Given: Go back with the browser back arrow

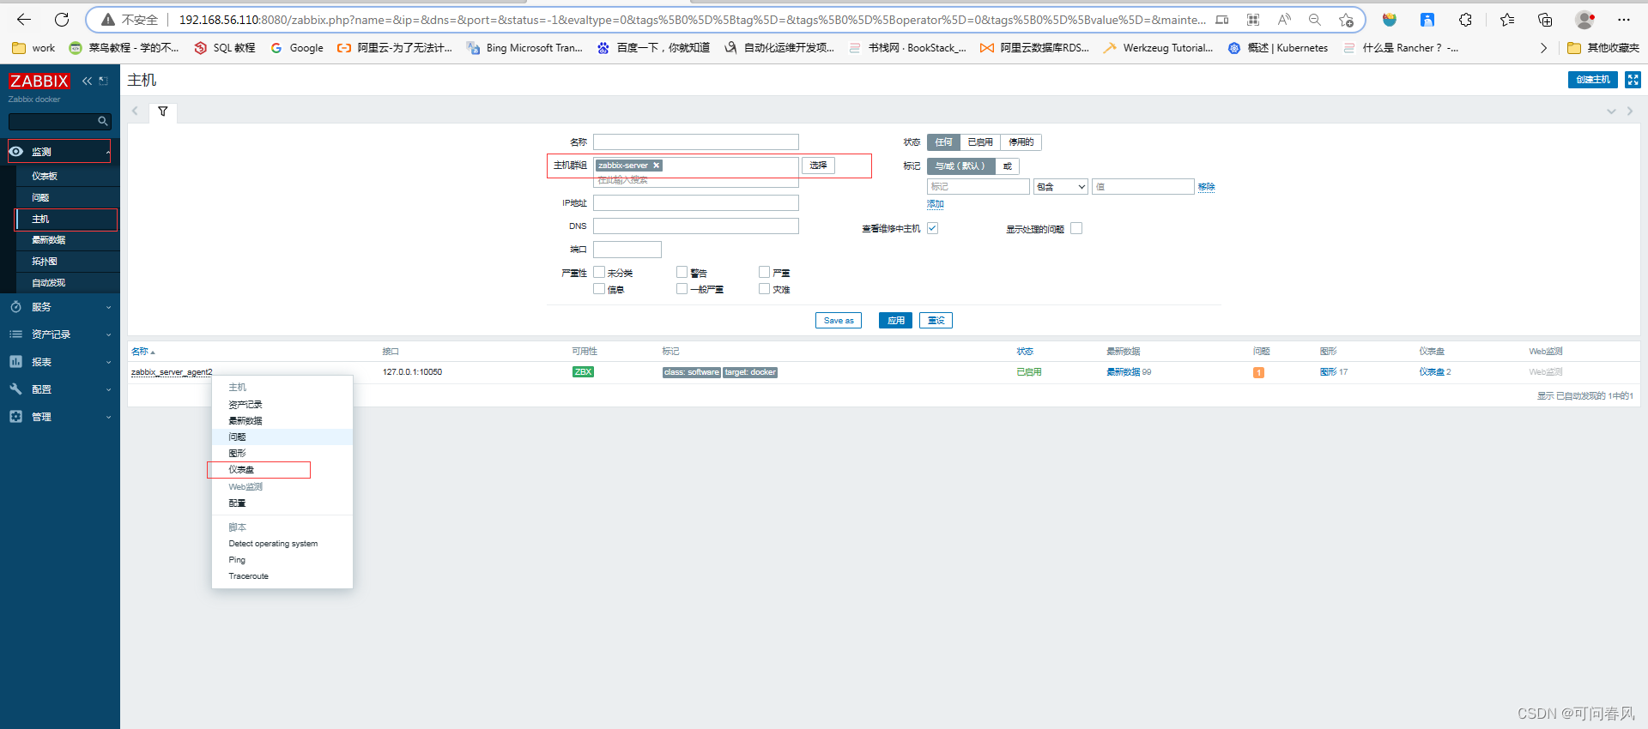Looking at the screenshot, I should [24, 19].
